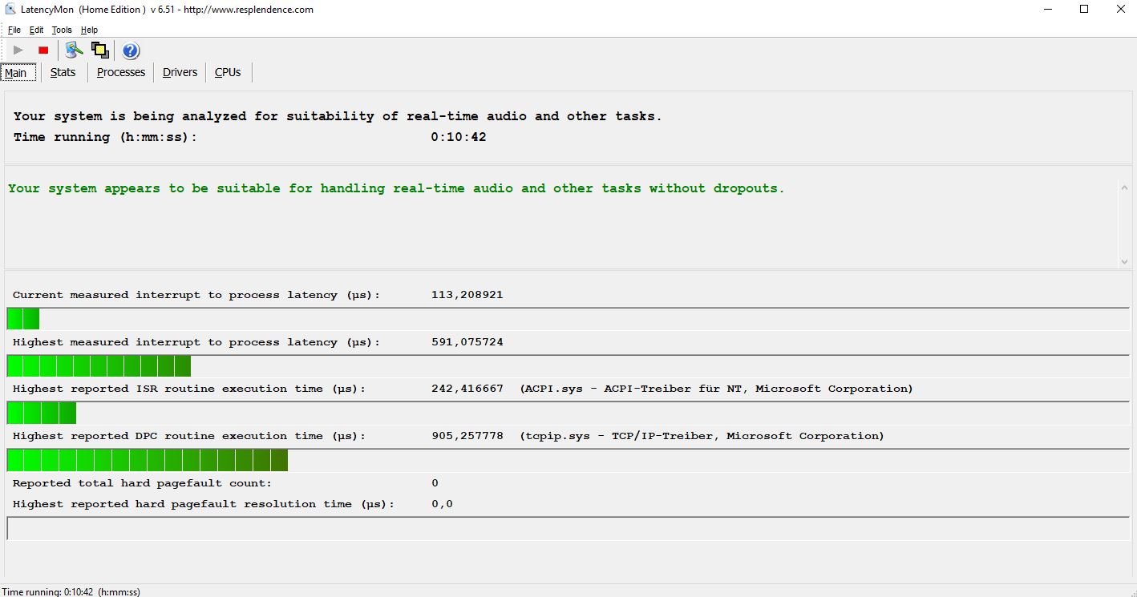The height and width of the screenshot is (597, 1137).
Task: Click the ISR routine execution time bar
Action: 568,413
